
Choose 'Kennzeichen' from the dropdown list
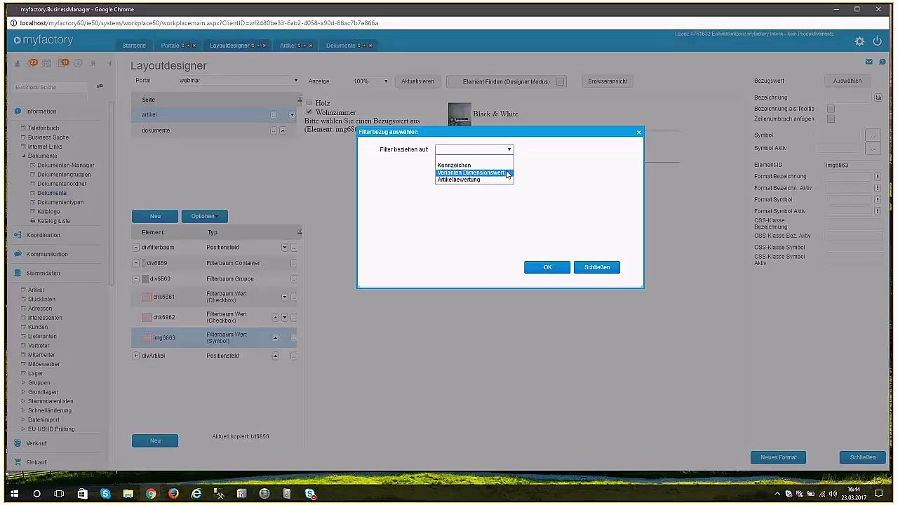[x=474, y=166]
